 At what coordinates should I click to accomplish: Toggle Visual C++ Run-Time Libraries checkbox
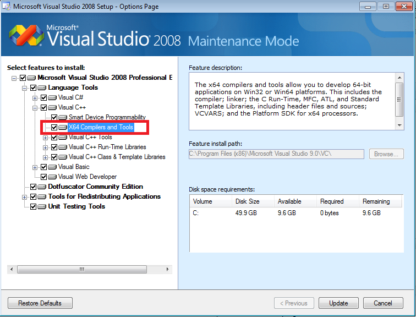pos(54,147)
